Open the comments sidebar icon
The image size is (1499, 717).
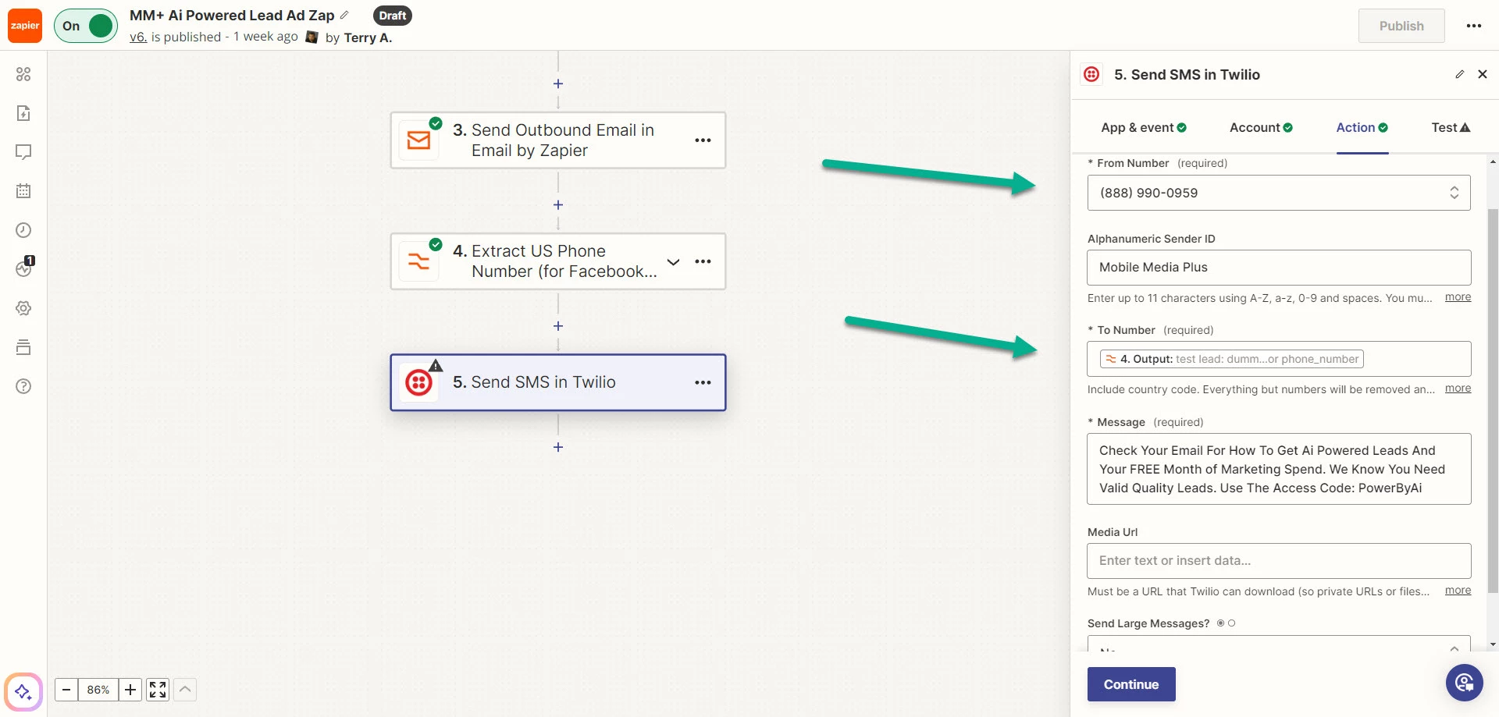[x=23, y=152]
